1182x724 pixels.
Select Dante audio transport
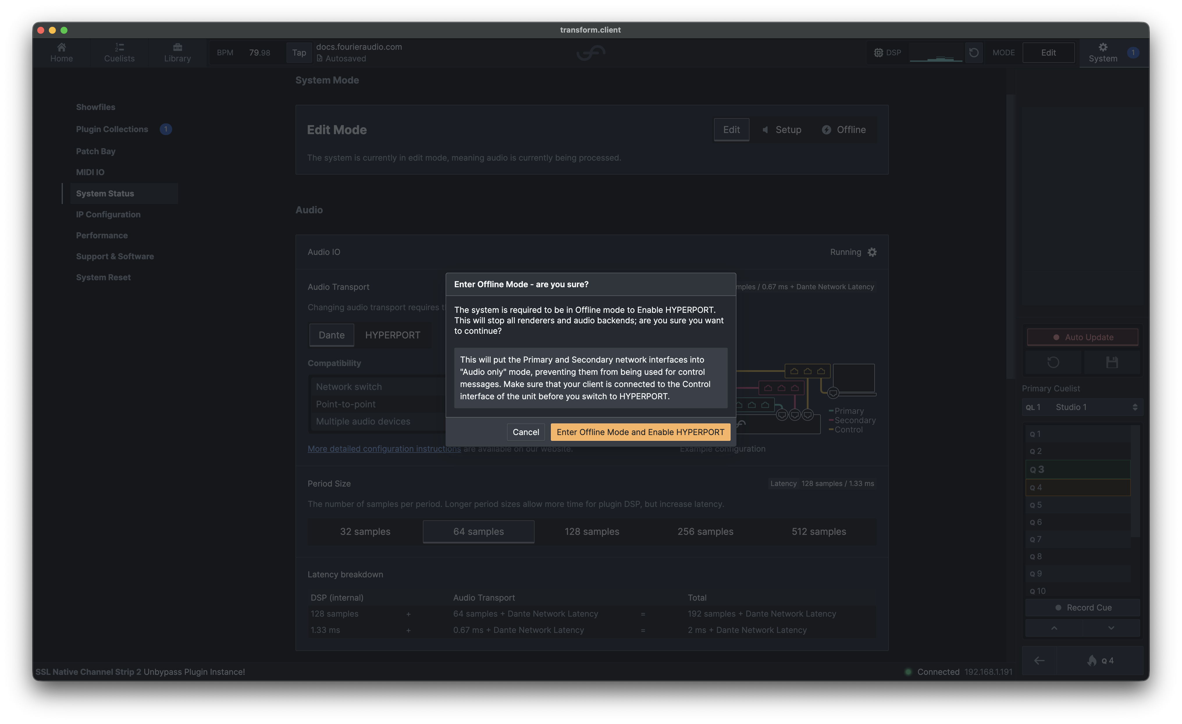point(332,335)
